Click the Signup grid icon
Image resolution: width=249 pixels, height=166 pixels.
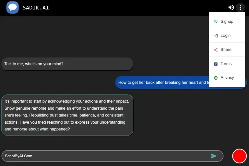click(216, 22)
